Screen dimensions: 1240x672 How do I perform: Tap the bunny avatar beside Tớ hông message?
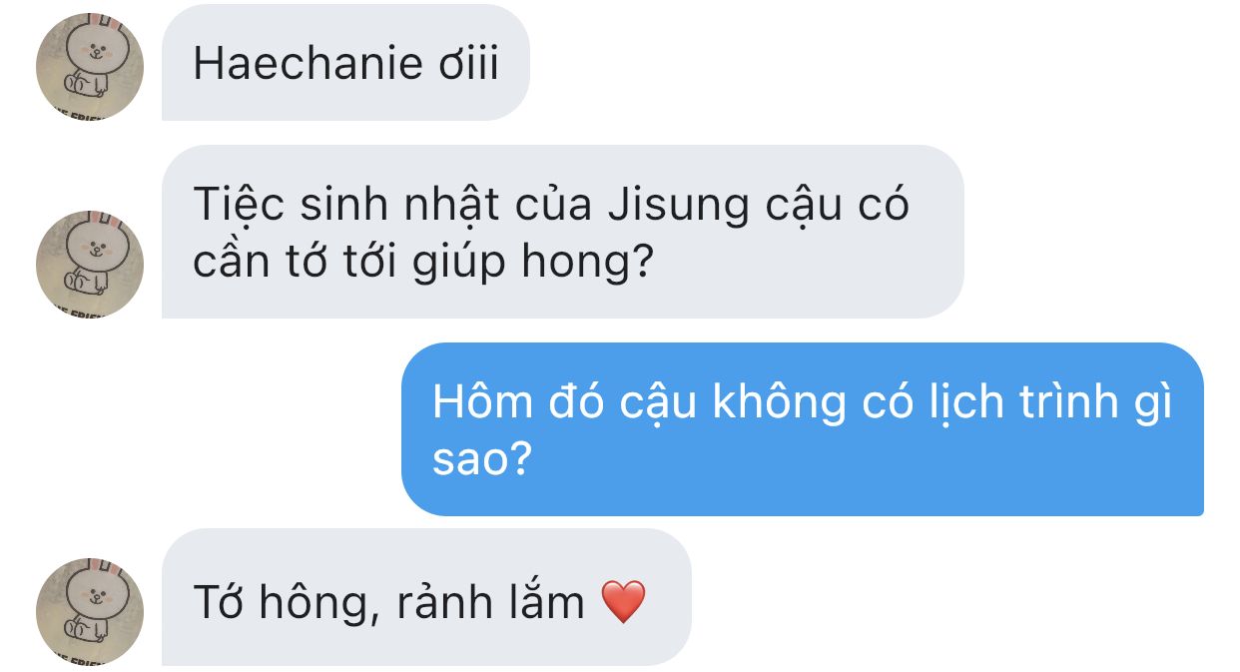(x=90, y=611)
